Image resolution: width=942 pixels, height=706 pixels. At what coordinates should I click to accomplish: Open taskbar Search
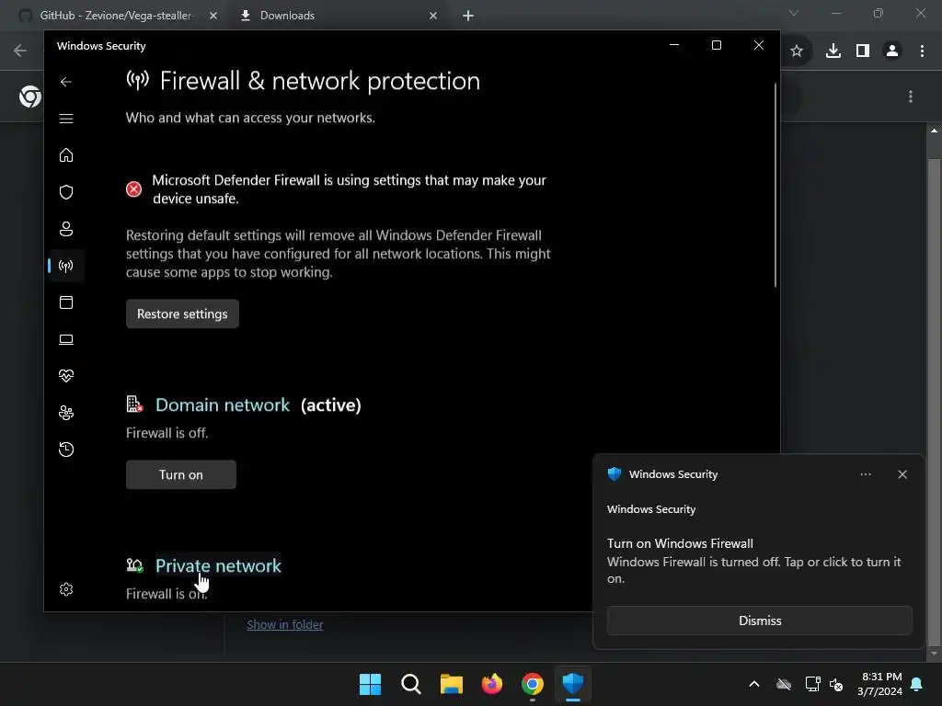pyautogui.click(x=411, y=684)
